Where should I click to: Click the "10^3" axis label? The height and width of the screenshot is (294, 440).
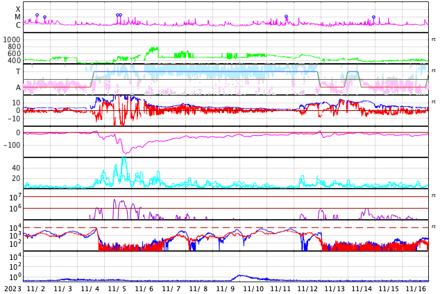coord(15,236)
